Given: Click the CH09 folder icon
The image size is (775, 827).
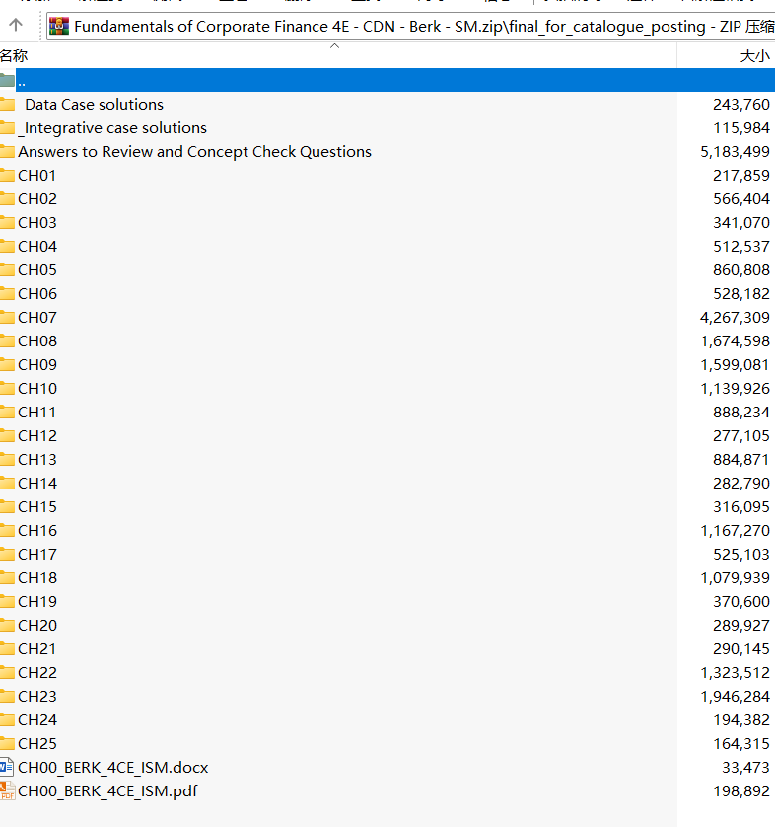Looking at the screenshot, I should coord(7,365).
